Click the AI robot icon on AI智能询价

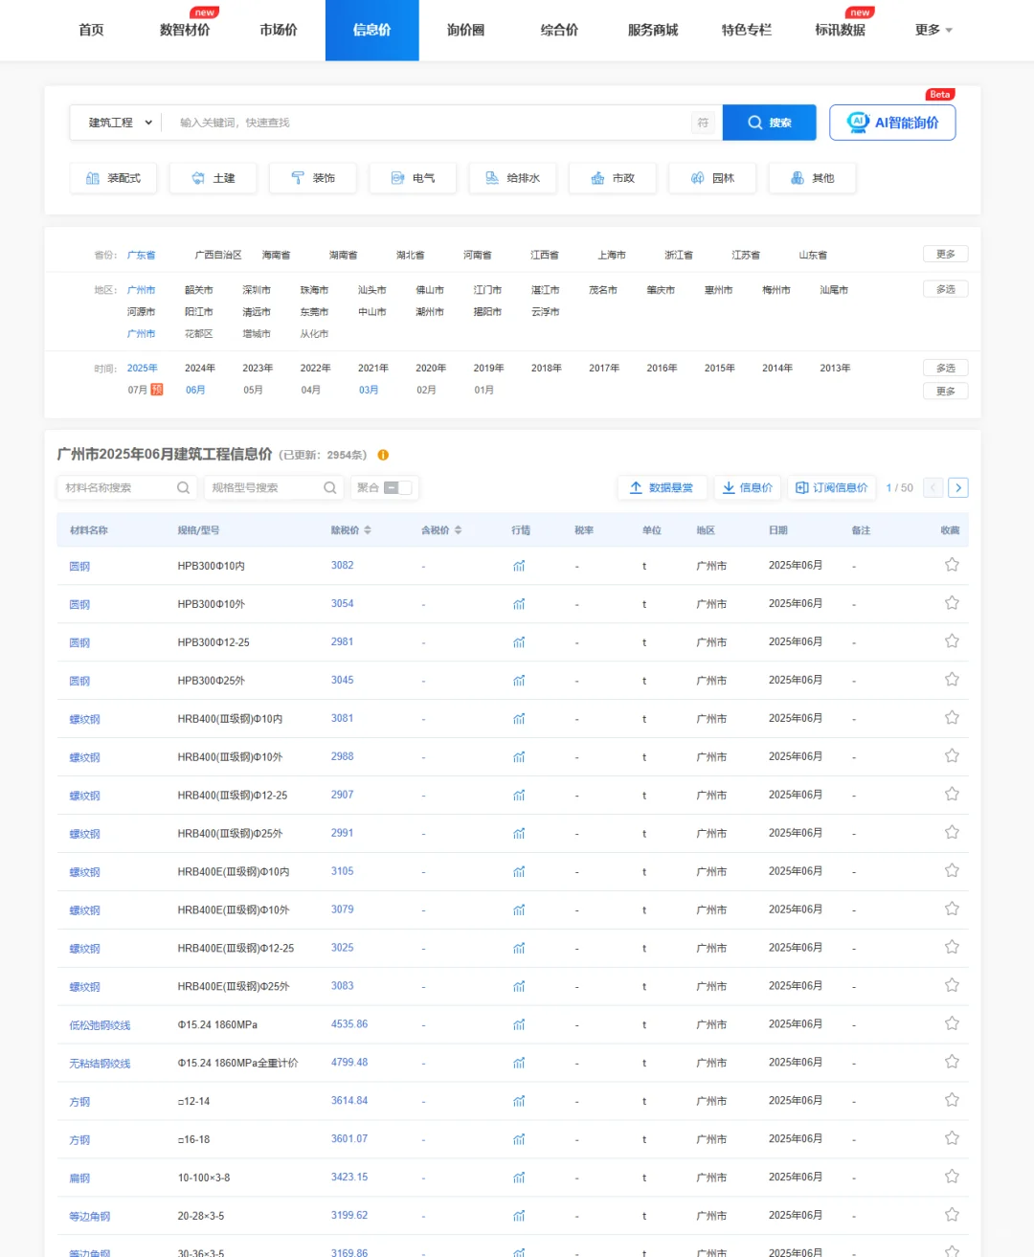(856, 122)
